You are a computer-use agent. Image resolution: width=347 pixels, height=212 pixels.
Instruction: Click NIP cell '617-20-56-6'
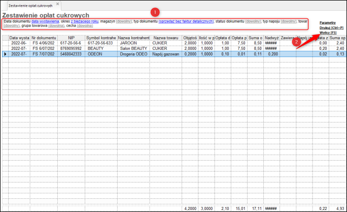pyautogui.click(x=71, y=43)
